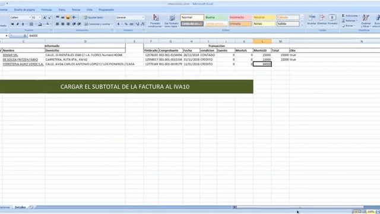Toggle underline formatting (S) button
This screenshot has height=214, width=380.
click(23, 24)
